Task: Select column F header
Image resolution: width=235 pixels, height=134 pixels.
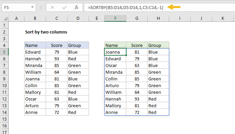Action: point(115,18)
